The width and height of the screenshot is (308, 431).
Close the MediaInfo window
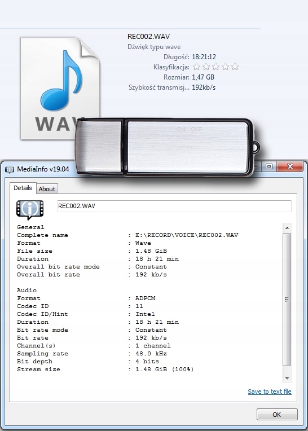pyautogui.click(x=290, y=166)
